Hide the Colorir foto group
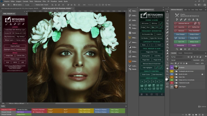 click(x=172, y=77)
